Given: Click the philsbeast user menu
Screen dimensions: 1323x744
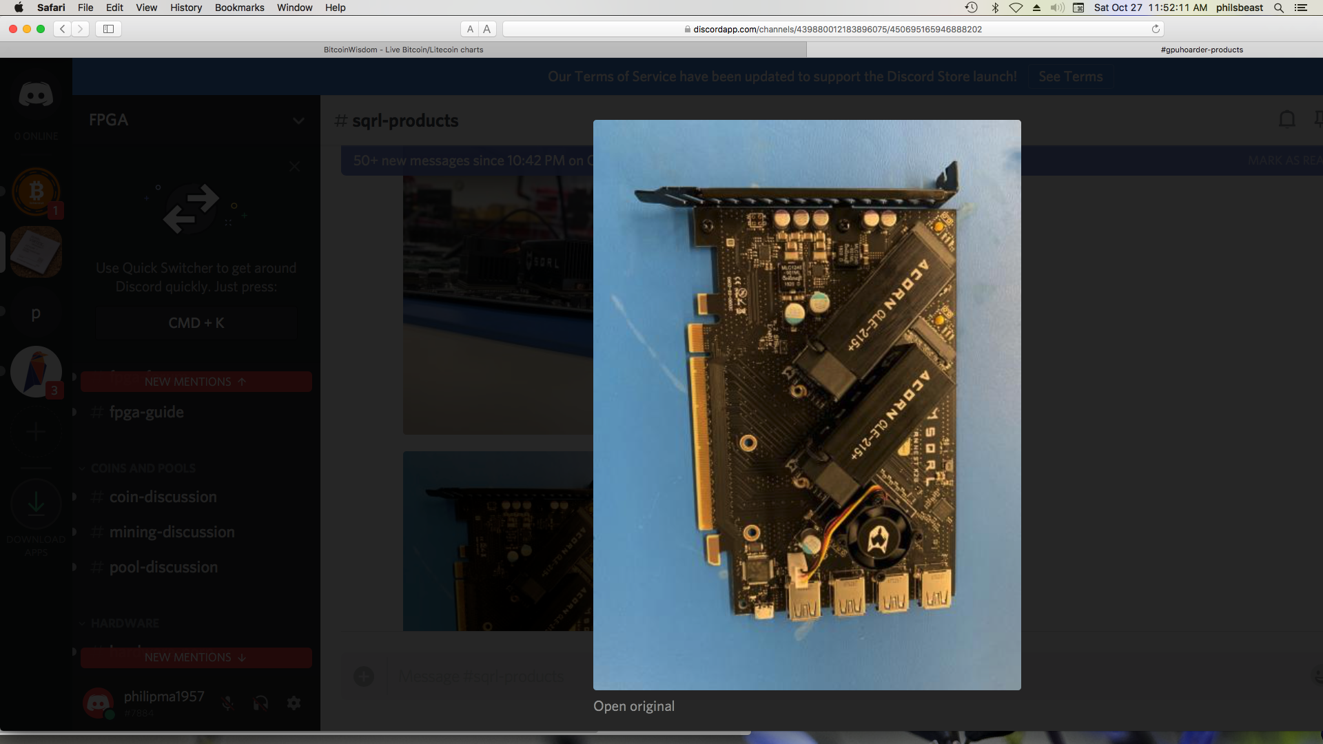Looking at the screenshot, I should coord(1239,8).
